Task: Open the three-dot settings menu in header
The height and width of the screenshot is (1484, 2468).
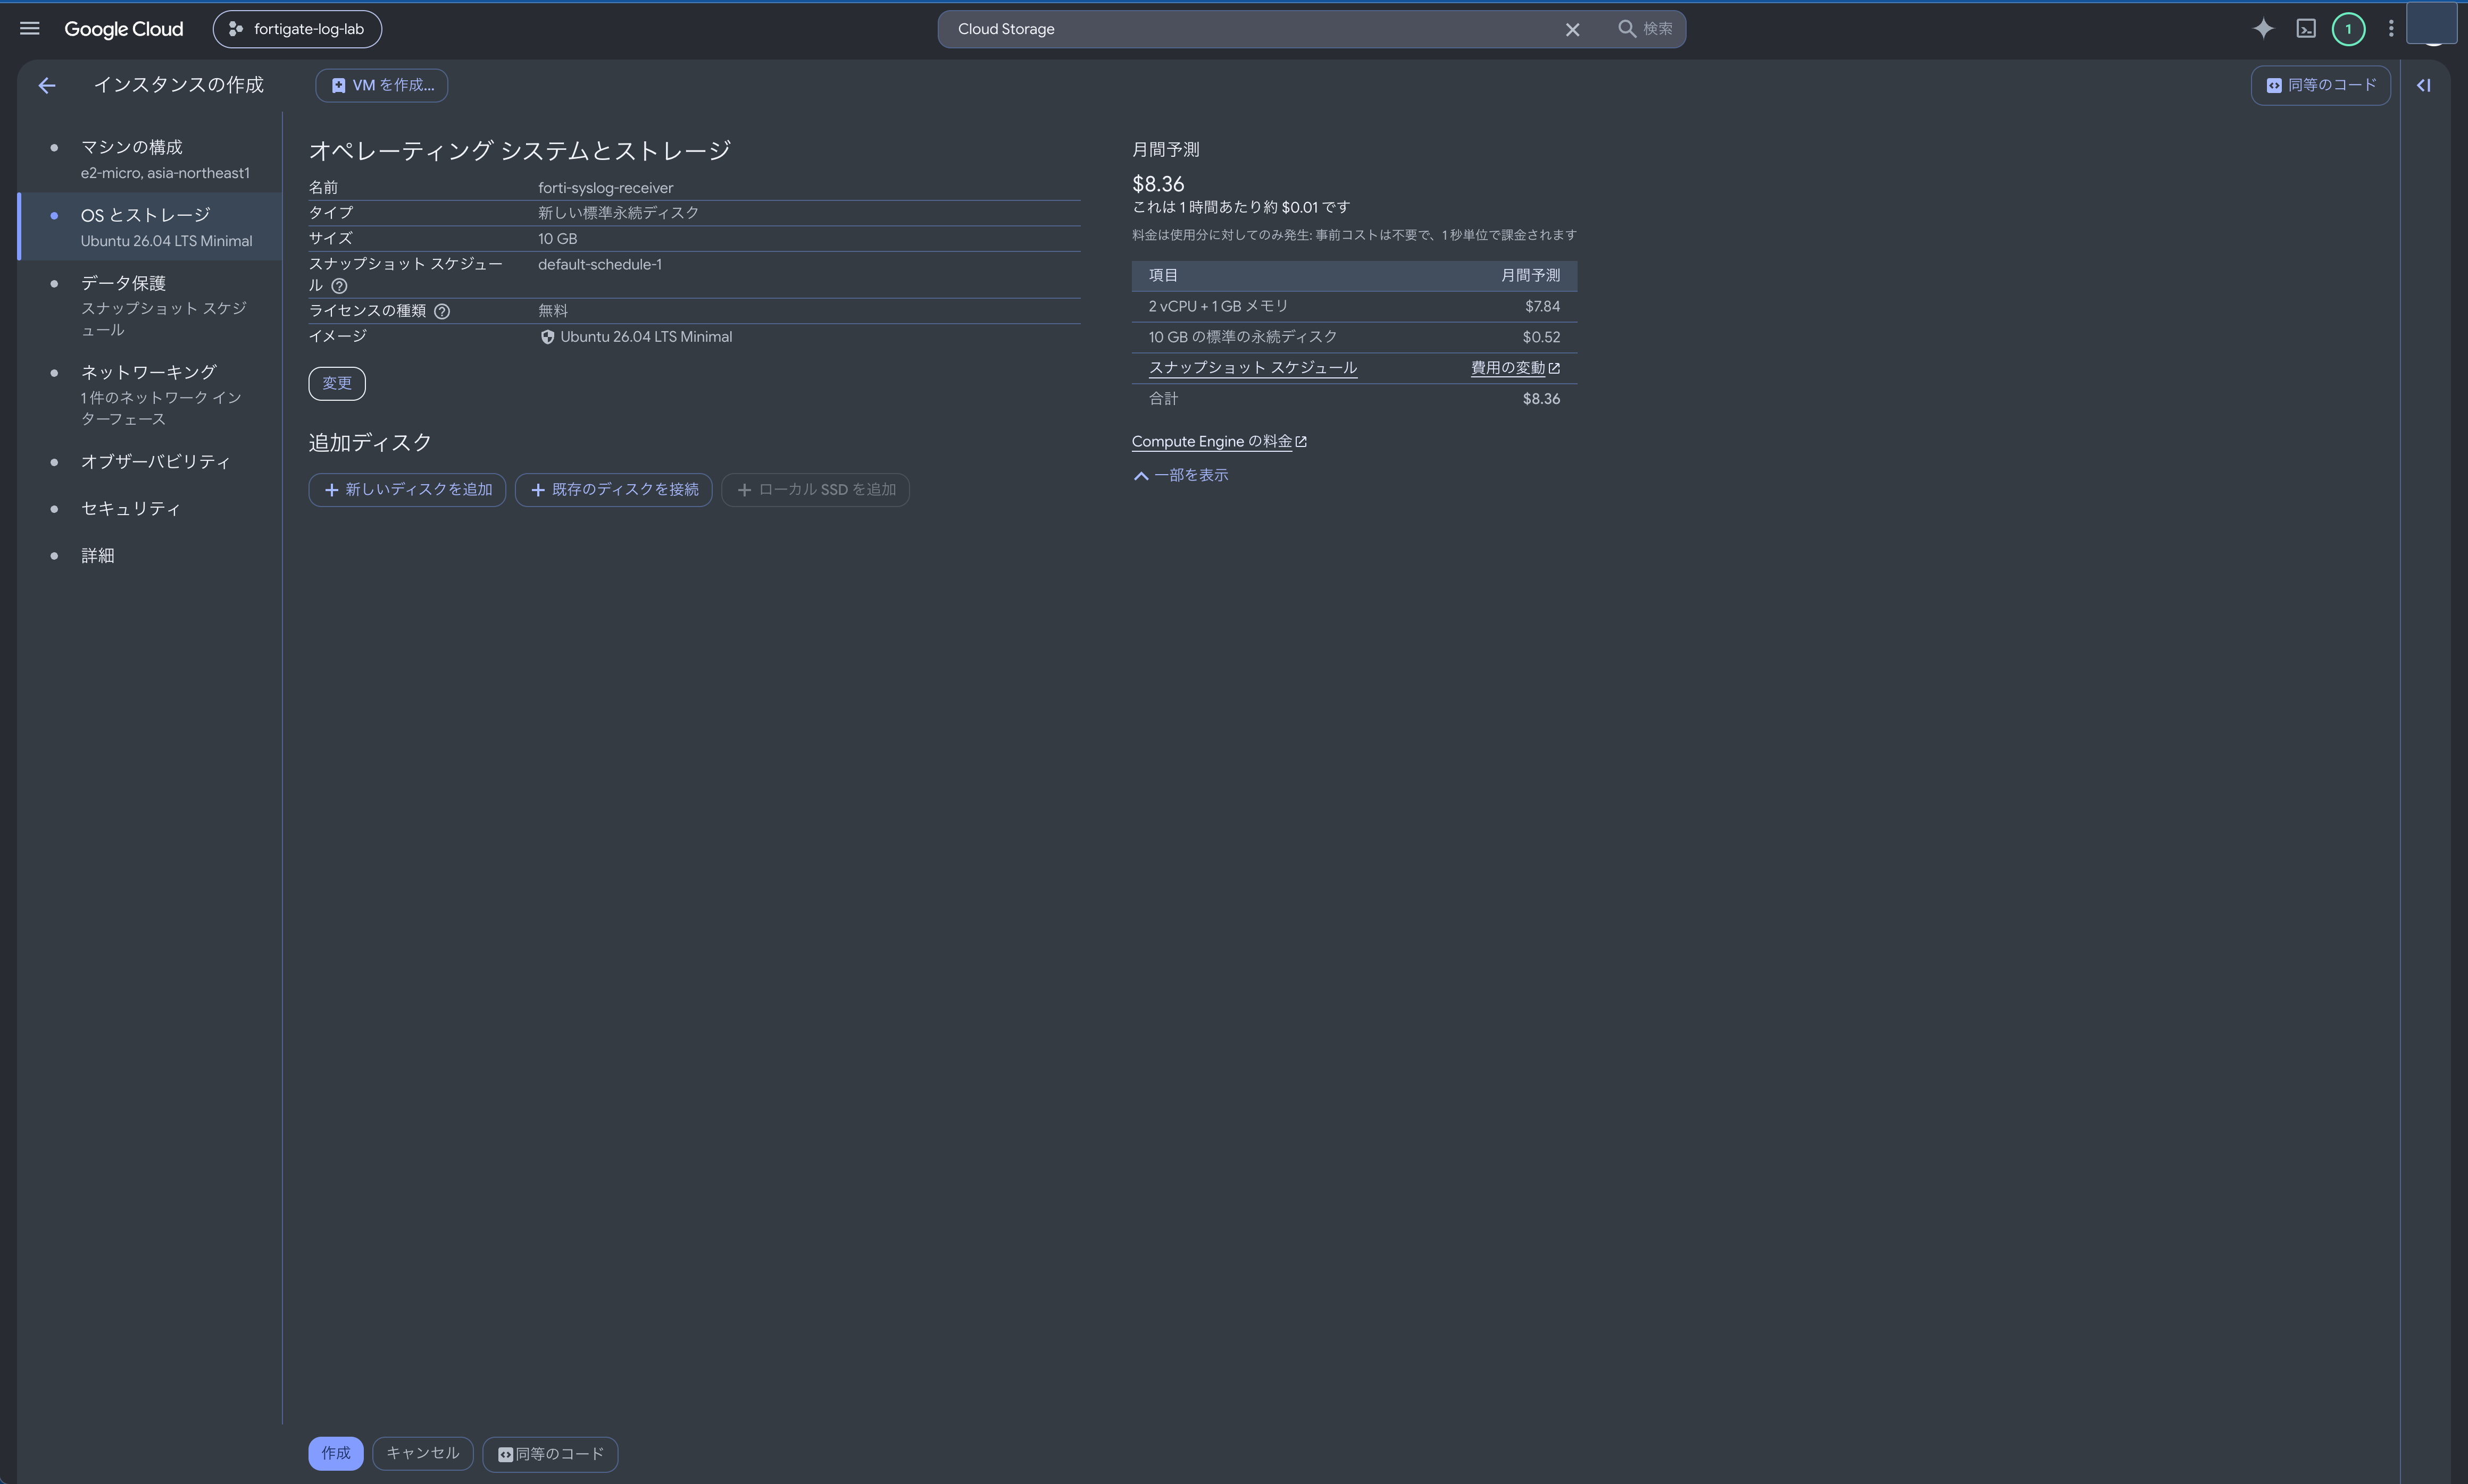Action: point(2391,29)
